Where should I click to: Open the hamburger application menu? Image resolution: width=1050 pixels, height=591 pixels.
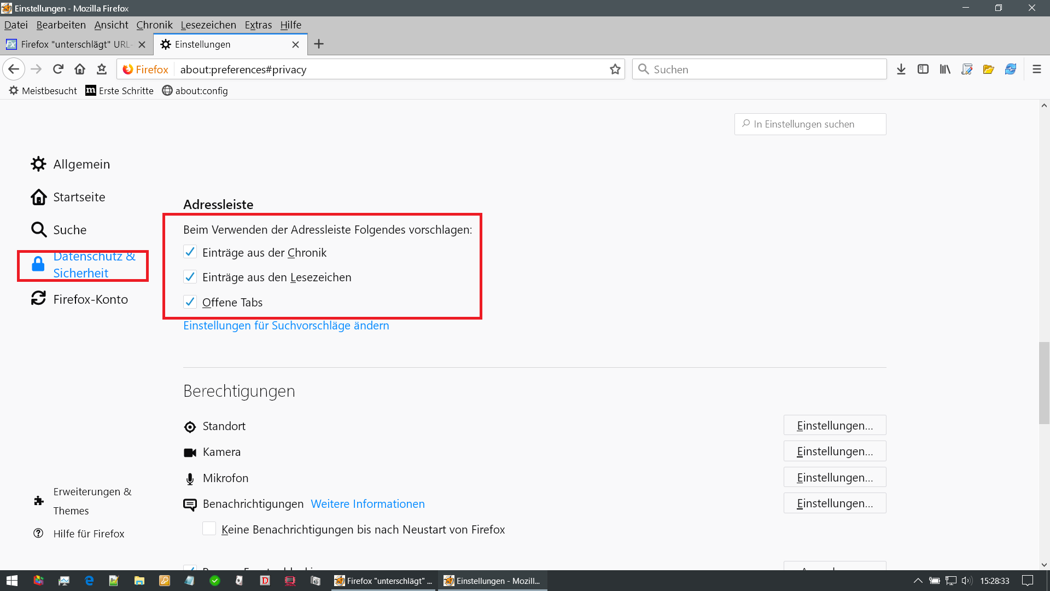coord(1036,69)
